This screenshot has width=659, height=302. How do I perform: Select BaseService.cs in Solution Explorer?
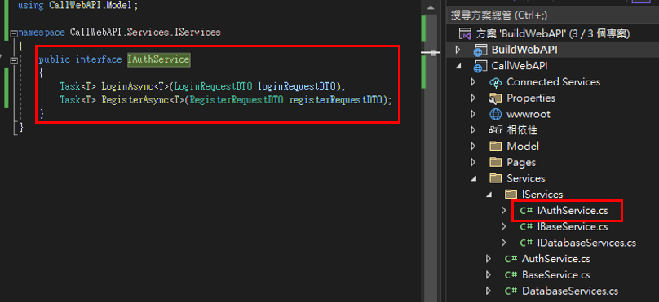pyautogui.click(x=555, y=275)
